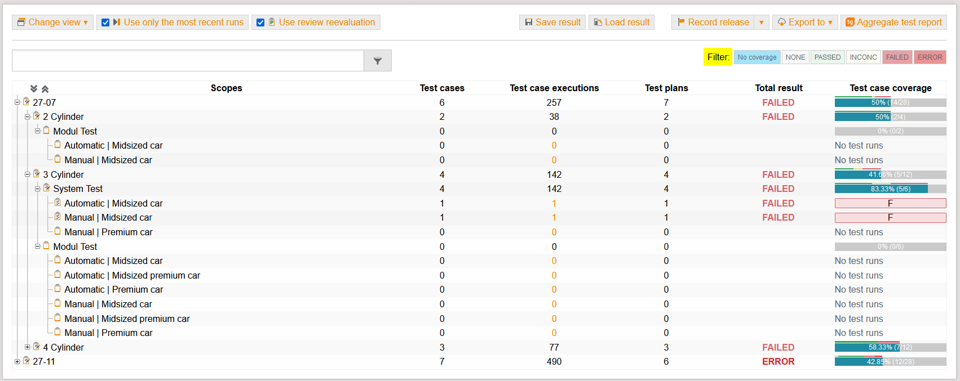Open the Record release dropdown arrow
960x381 pixels.
tap(761, 23)
